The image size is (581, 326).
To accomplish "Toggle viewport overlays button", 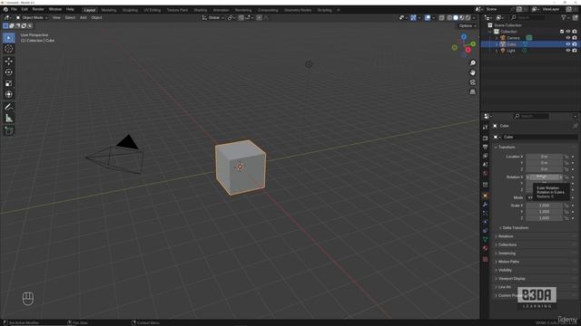I will [x=428, y=18].
